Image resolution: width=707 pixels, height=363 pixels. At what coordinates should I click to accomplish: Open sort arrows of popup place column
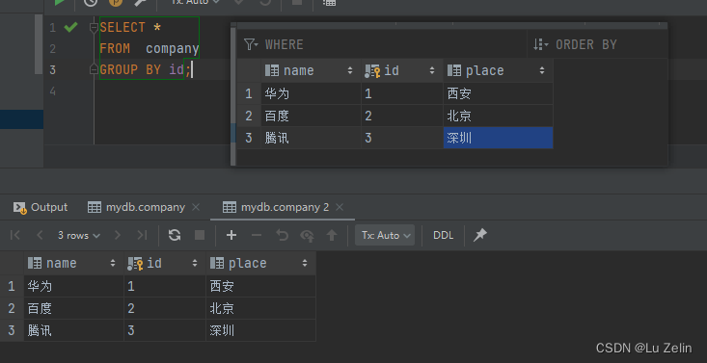542,70
